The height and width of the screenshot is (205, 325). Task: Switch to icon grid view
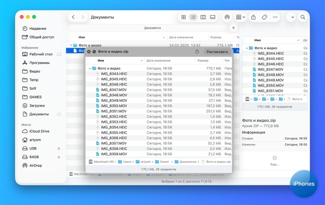pyautogui.click(x=184, y=17)
